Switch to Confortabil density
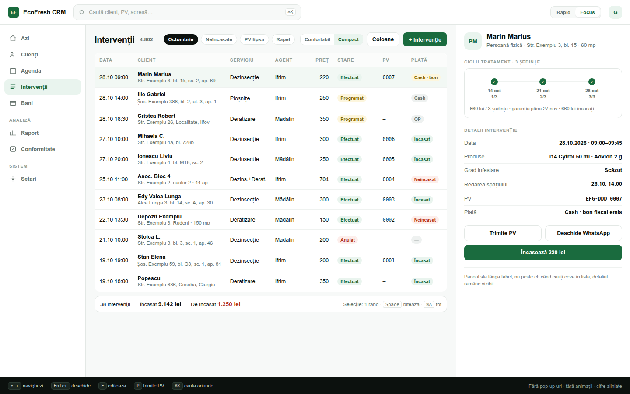630x394 pixels. pyautogui.click(x=317, y=39)
